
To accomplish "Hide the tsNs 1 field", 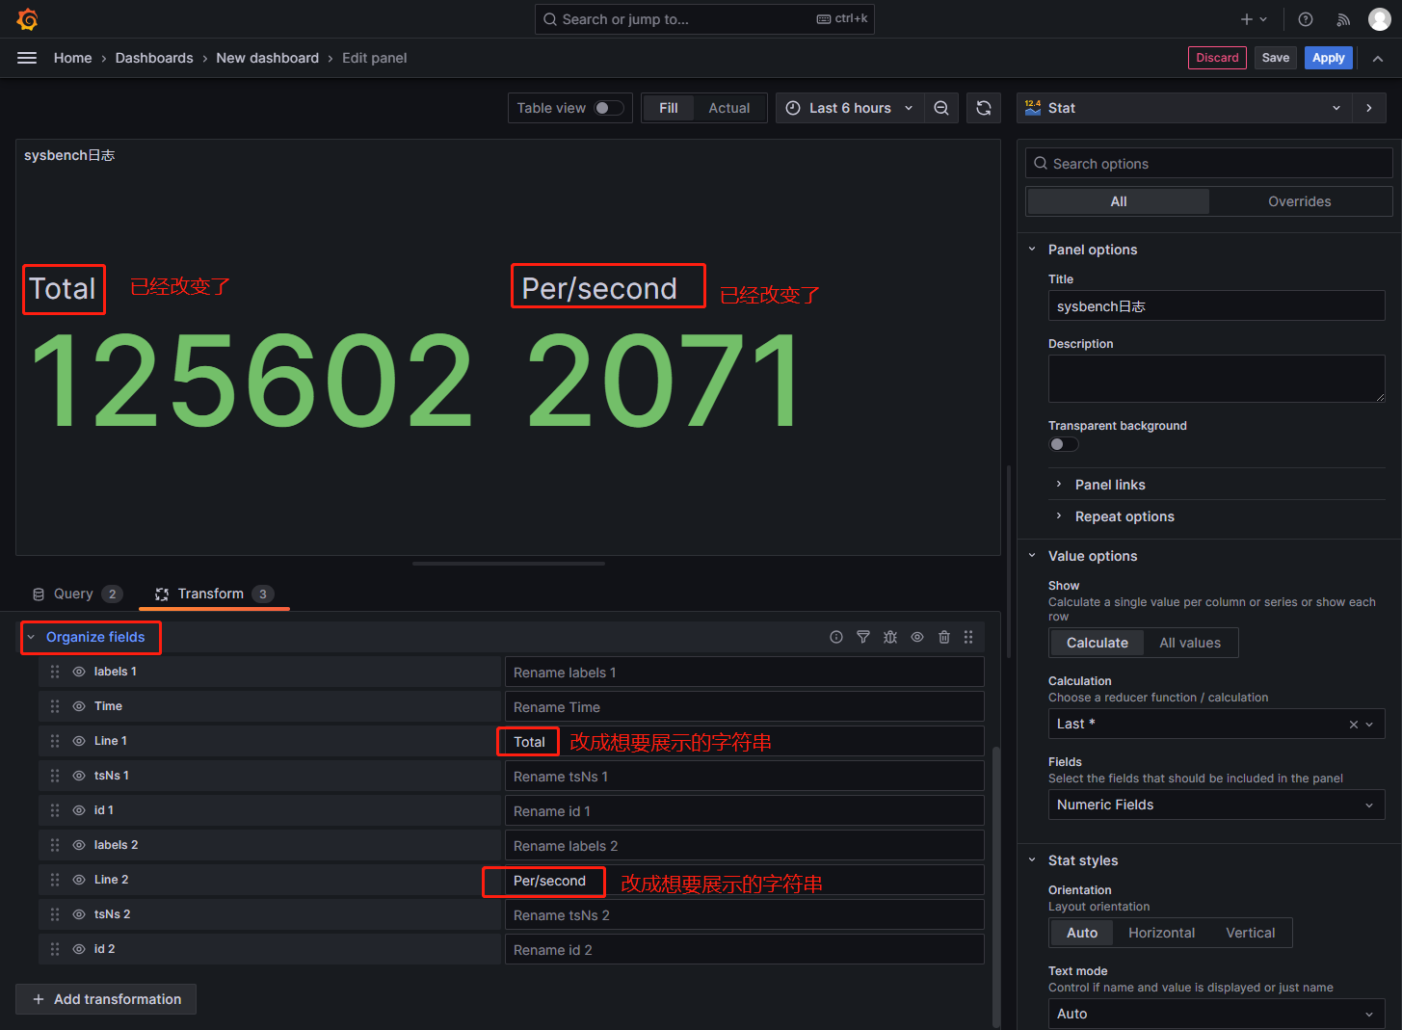I will 79,776.
